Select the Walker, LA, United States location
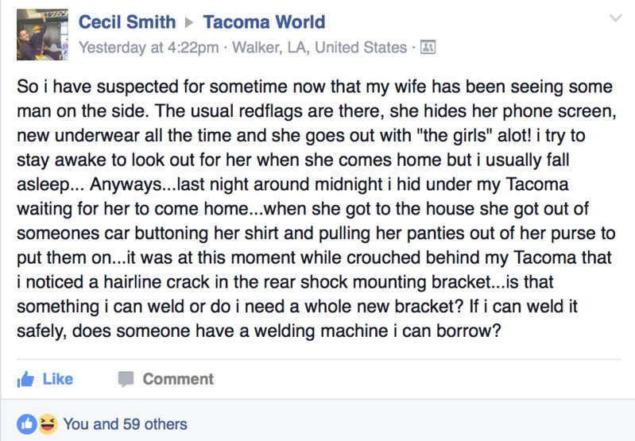This screenshot has width=635, height=441. click(319, 48)
